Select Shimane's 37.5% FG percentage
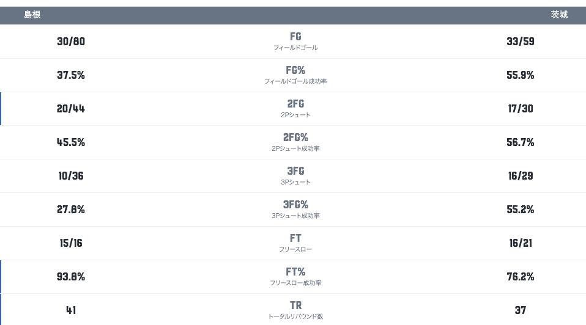The image size is (586, 325). click(x=70, y=75)
